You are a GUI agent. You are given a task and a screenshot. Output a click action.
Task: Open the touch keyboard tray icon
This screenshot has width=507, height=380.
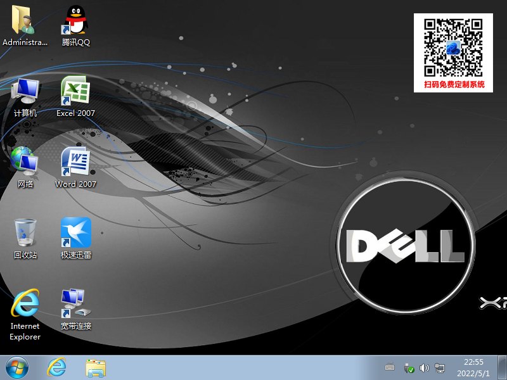(390, 367)
